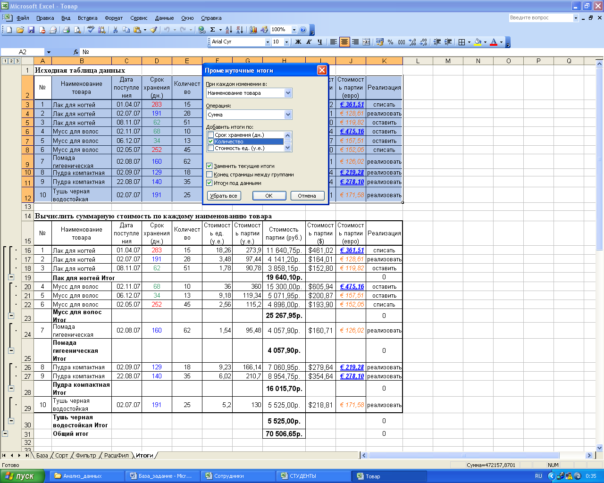Collapse 'Лак для ногтей Итог' outline group
The width and height of the screenshot is (604, 483).
(x=11, y=278)
